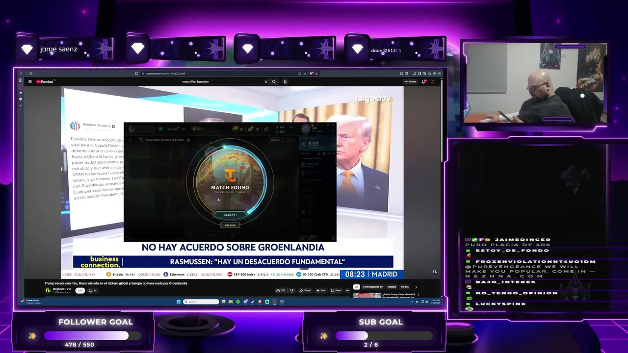Open TFT tab in client
The width and height of the screenshot is (628, 353).
pyautogui.click(x=183, y=129)
